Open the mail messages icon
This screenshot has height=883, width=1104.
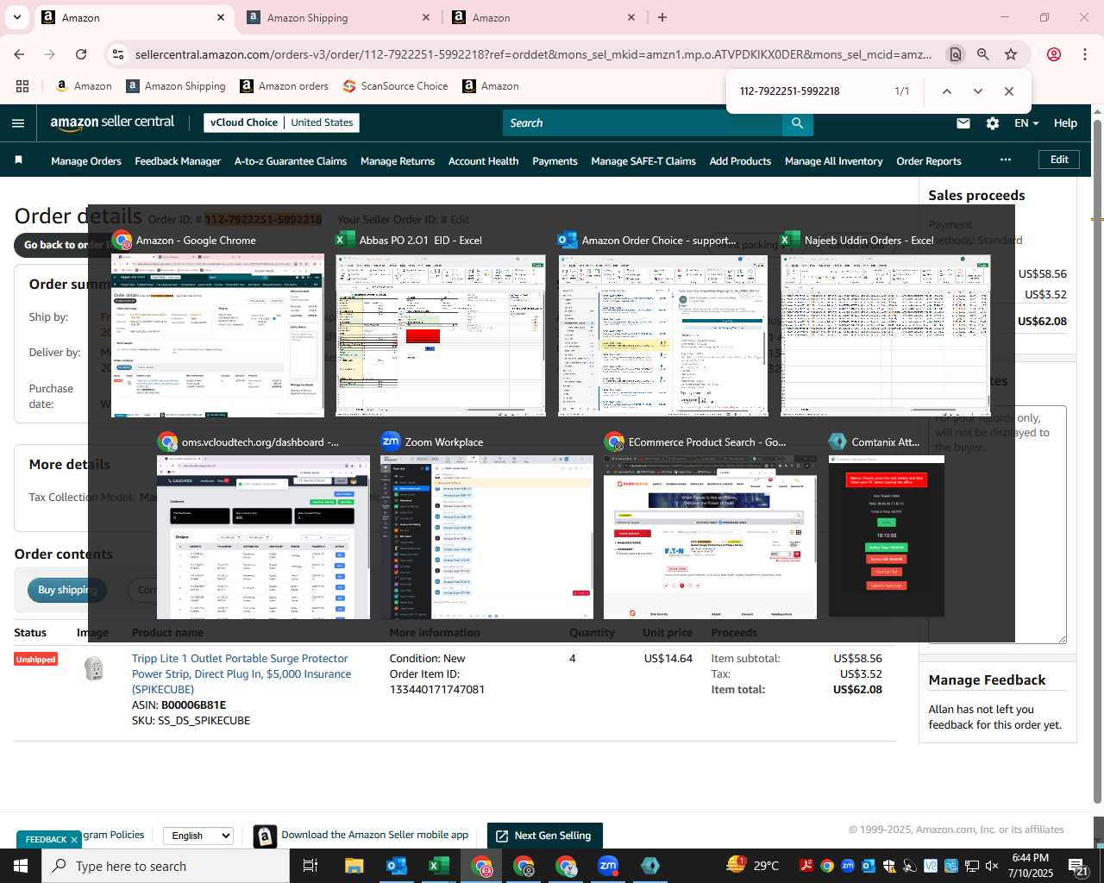[x=963, y=123]
